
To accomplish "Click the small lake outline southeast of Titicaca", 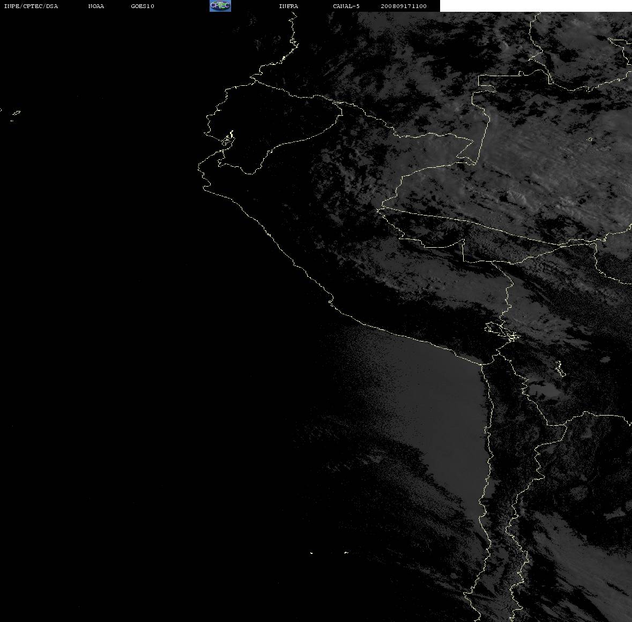I will point(560,368).
